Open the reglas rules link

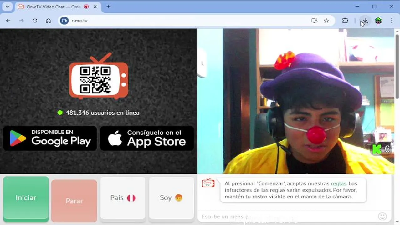coord(339,183)
